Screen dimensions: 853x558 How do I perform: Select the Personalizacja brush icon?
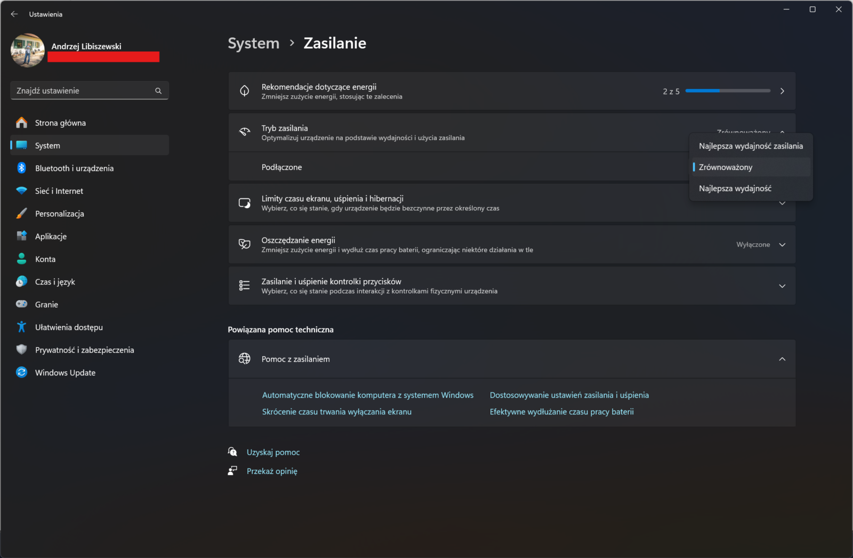[x=21, y=213]
